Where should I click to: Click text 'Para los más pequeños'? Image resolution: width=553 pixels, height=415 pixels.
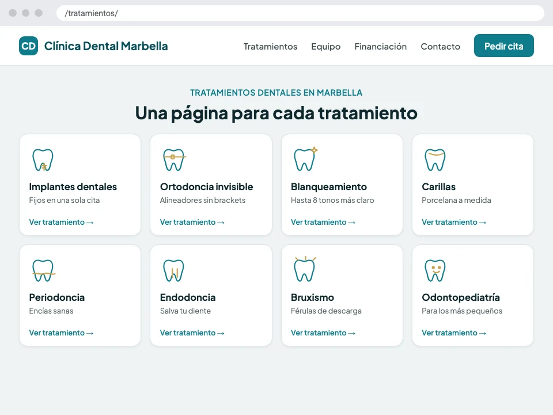pyautogui.click(x=462, y=311)
